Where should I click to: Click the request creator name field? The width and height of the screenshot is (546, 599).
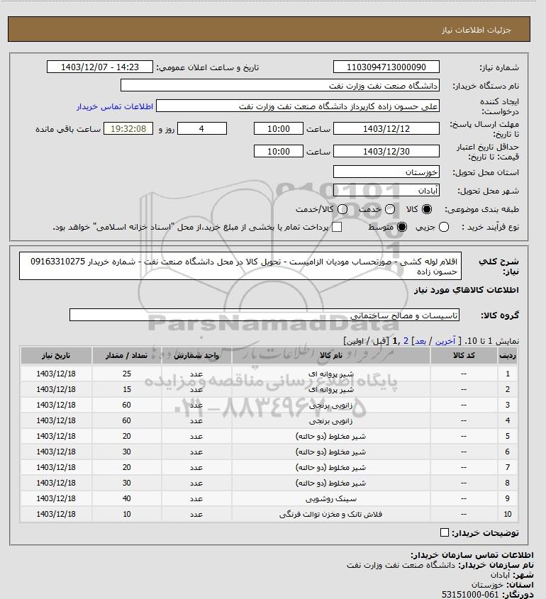click(x=298, y=106)
